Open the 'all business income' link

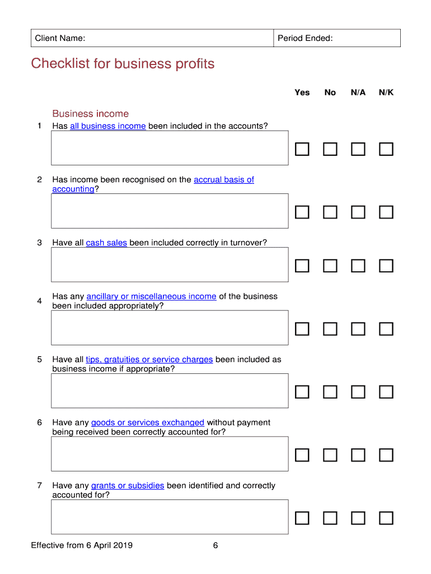pyautogui.click(x=108, y=126)
